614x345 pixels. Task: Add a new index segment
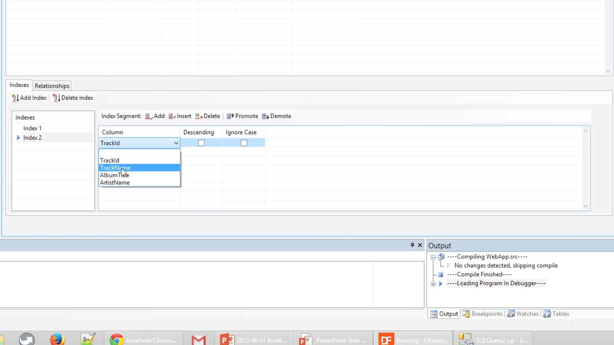[x=155, y=116]
